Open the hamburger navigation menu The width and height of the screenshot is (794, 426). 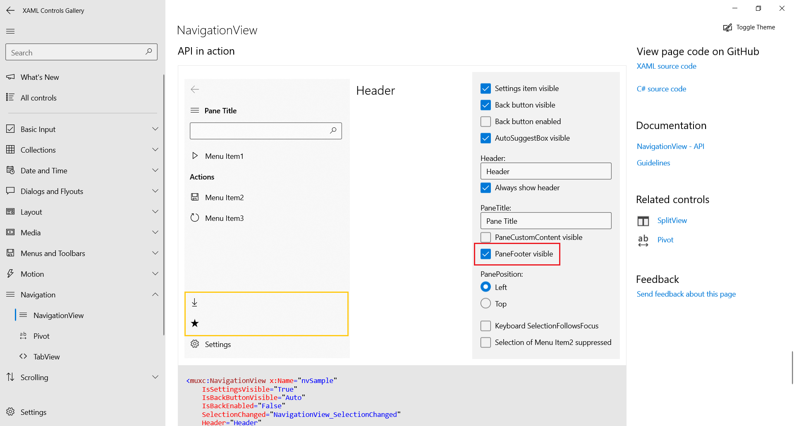(10, 31)
